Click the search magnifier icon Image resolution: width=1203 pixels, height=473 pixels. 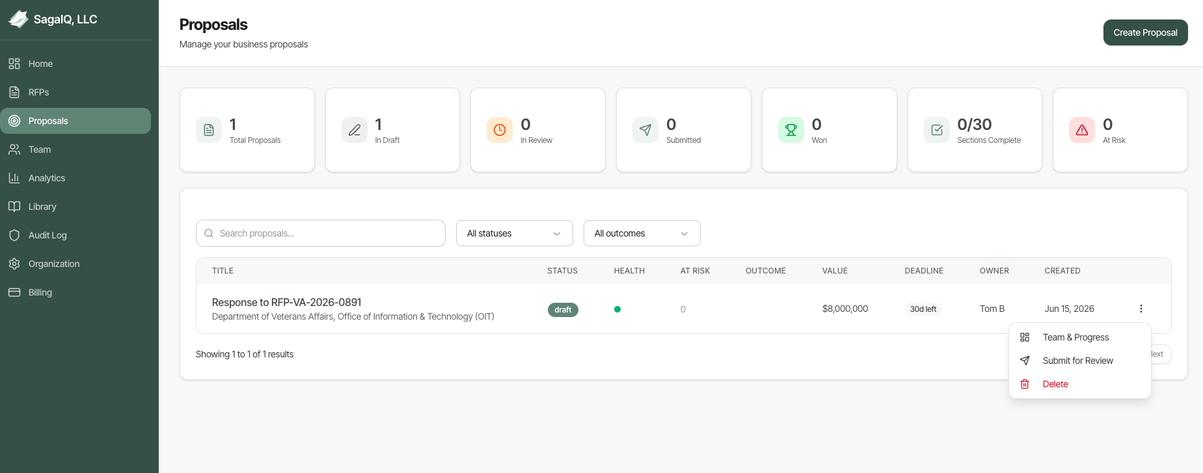(209, 233)
